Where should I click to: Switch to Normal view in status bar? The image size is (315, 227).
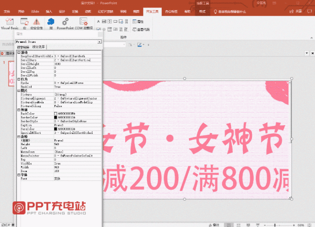pos(229,225)
